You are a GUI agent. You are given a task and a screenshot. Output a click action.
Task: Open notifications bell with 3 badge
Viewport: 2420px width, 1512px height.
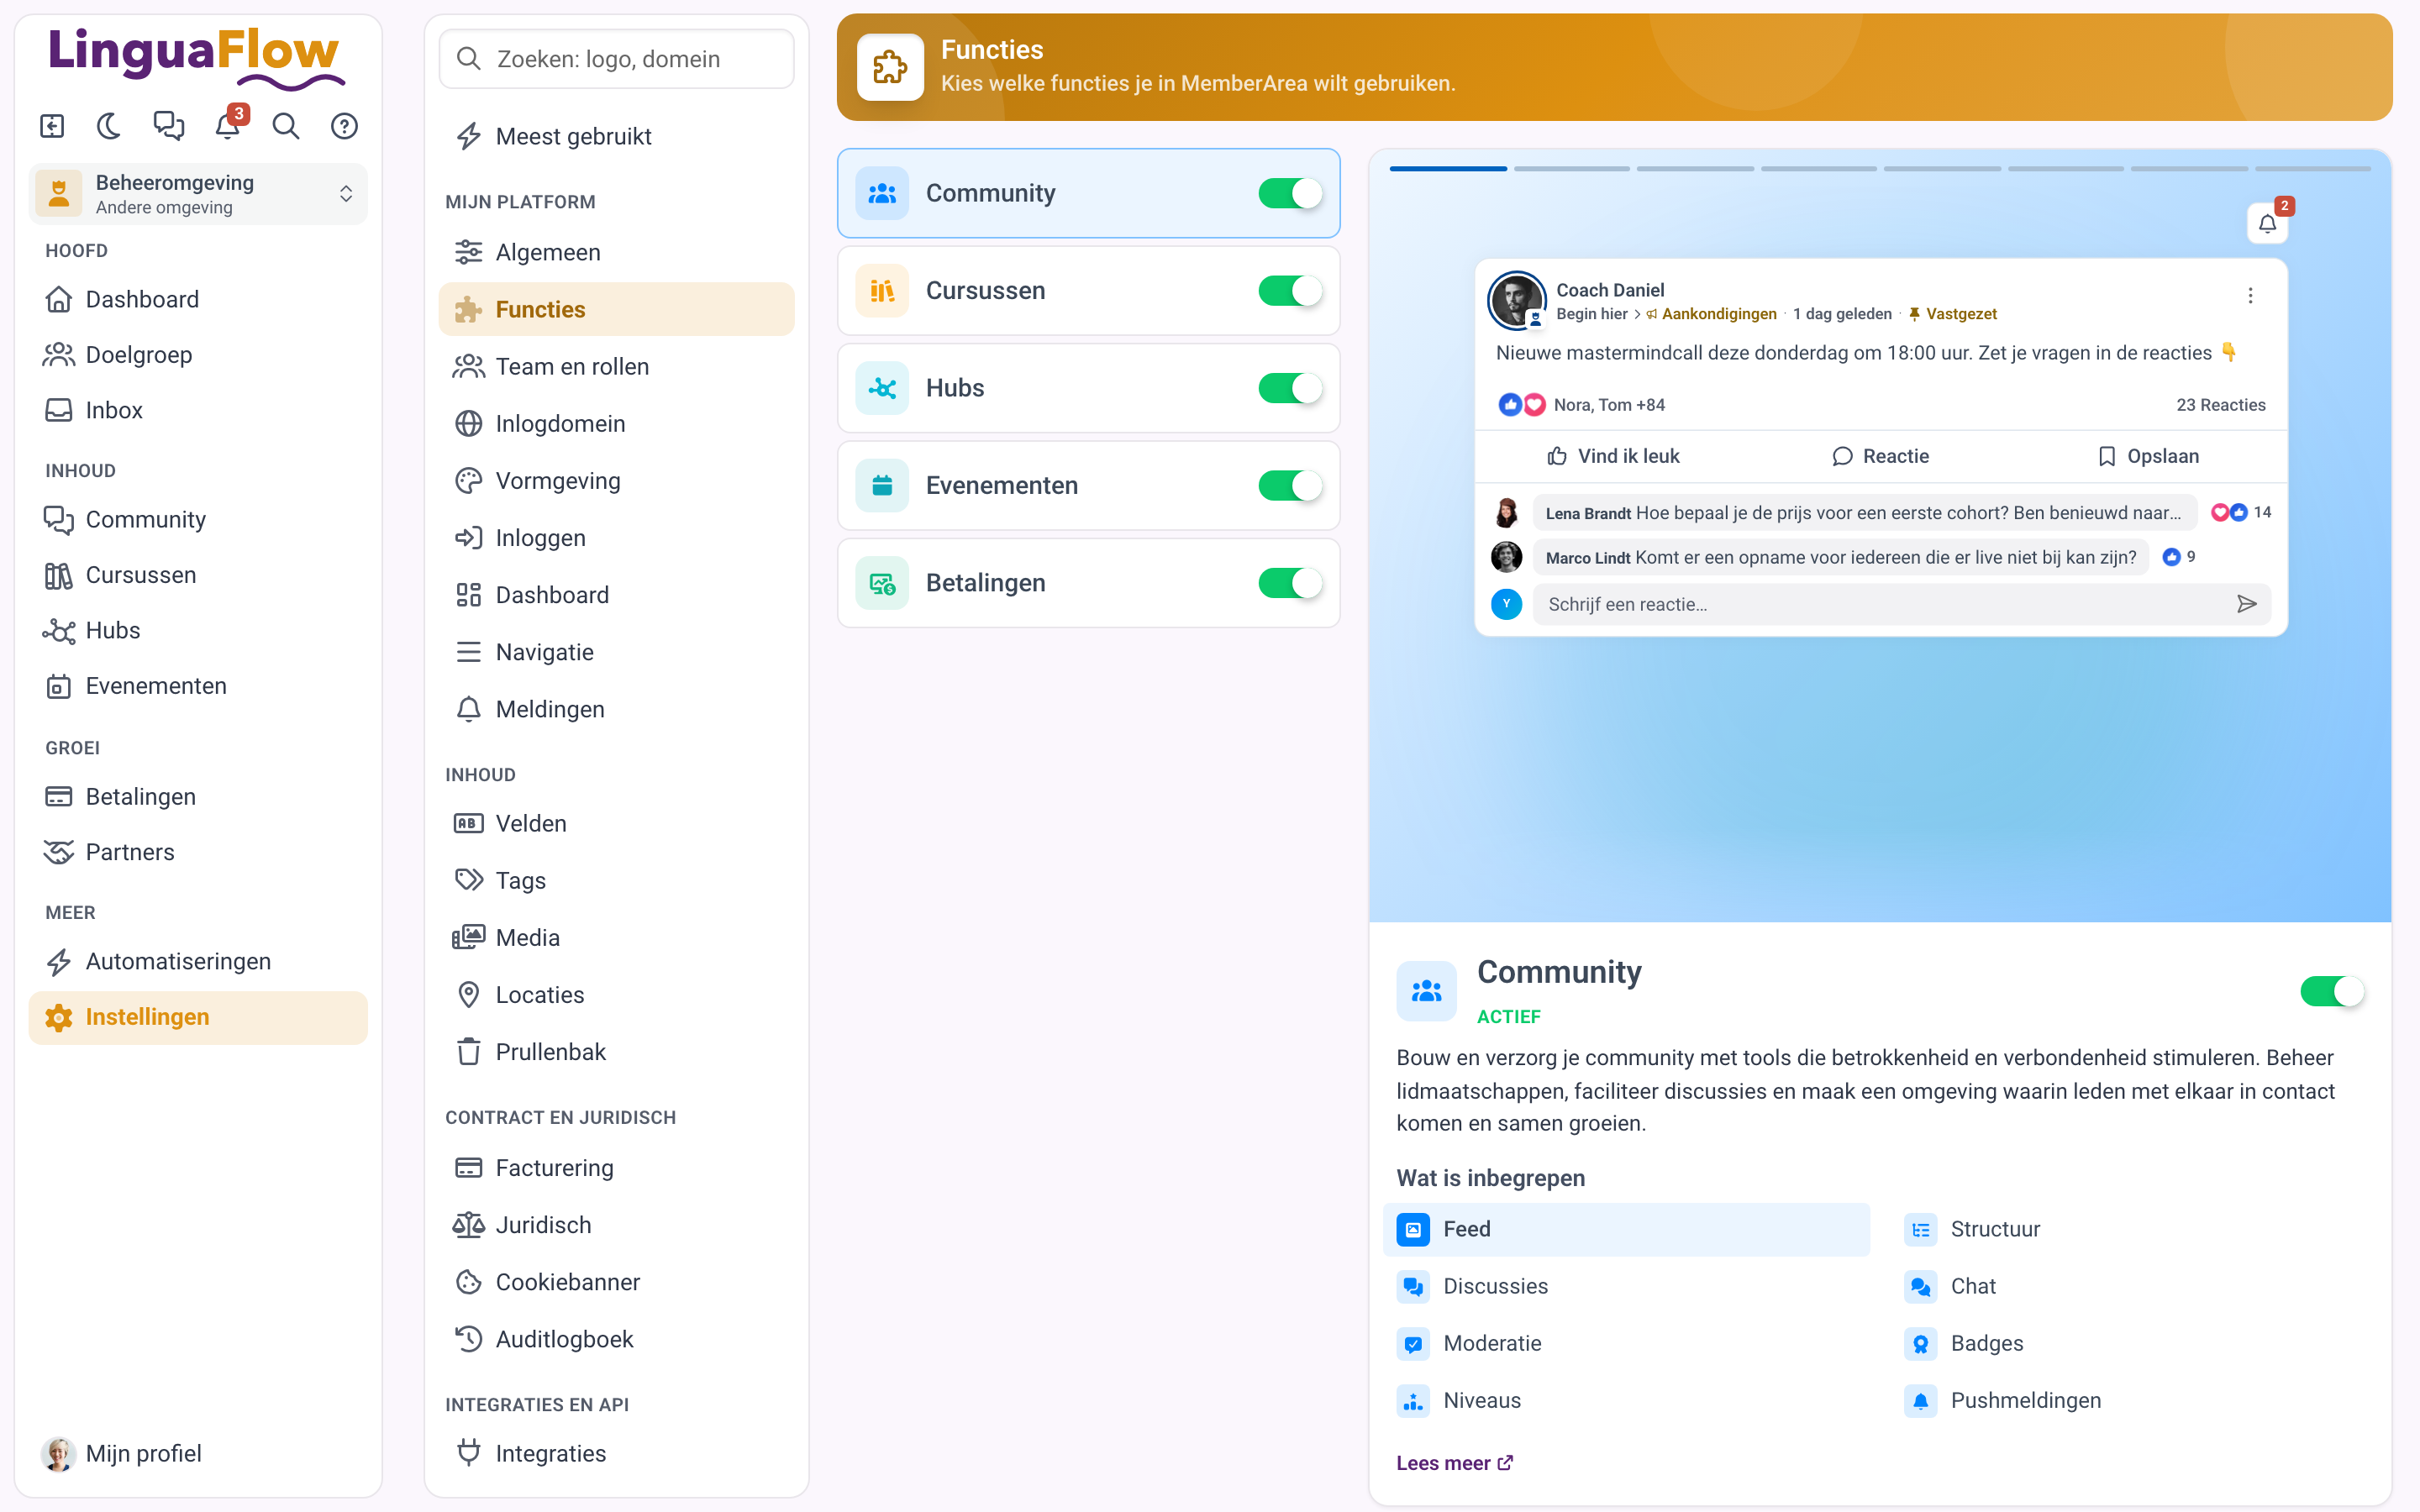(228, 126)
